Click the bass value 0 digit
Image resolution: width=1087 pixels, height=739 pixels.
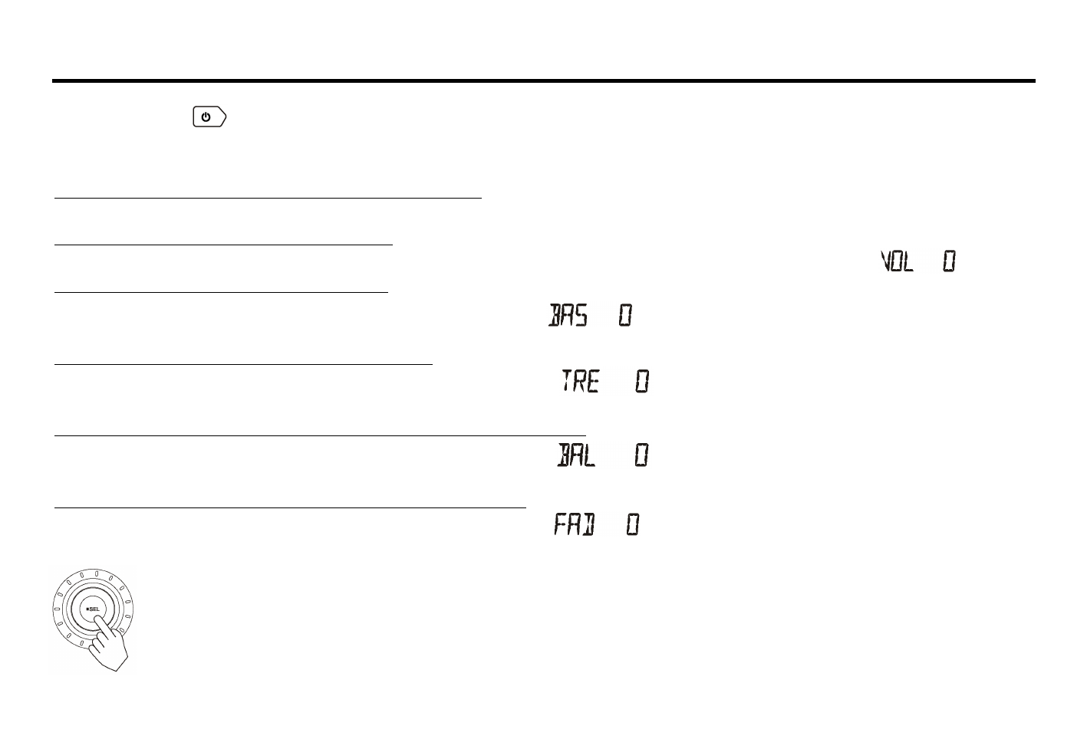coord(625,315)
